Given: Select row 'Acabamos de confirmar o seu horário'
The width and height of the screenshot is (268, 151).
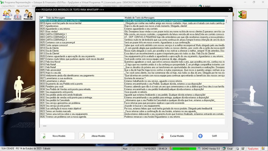Looking at the screenshot, I should coord(132,20).
